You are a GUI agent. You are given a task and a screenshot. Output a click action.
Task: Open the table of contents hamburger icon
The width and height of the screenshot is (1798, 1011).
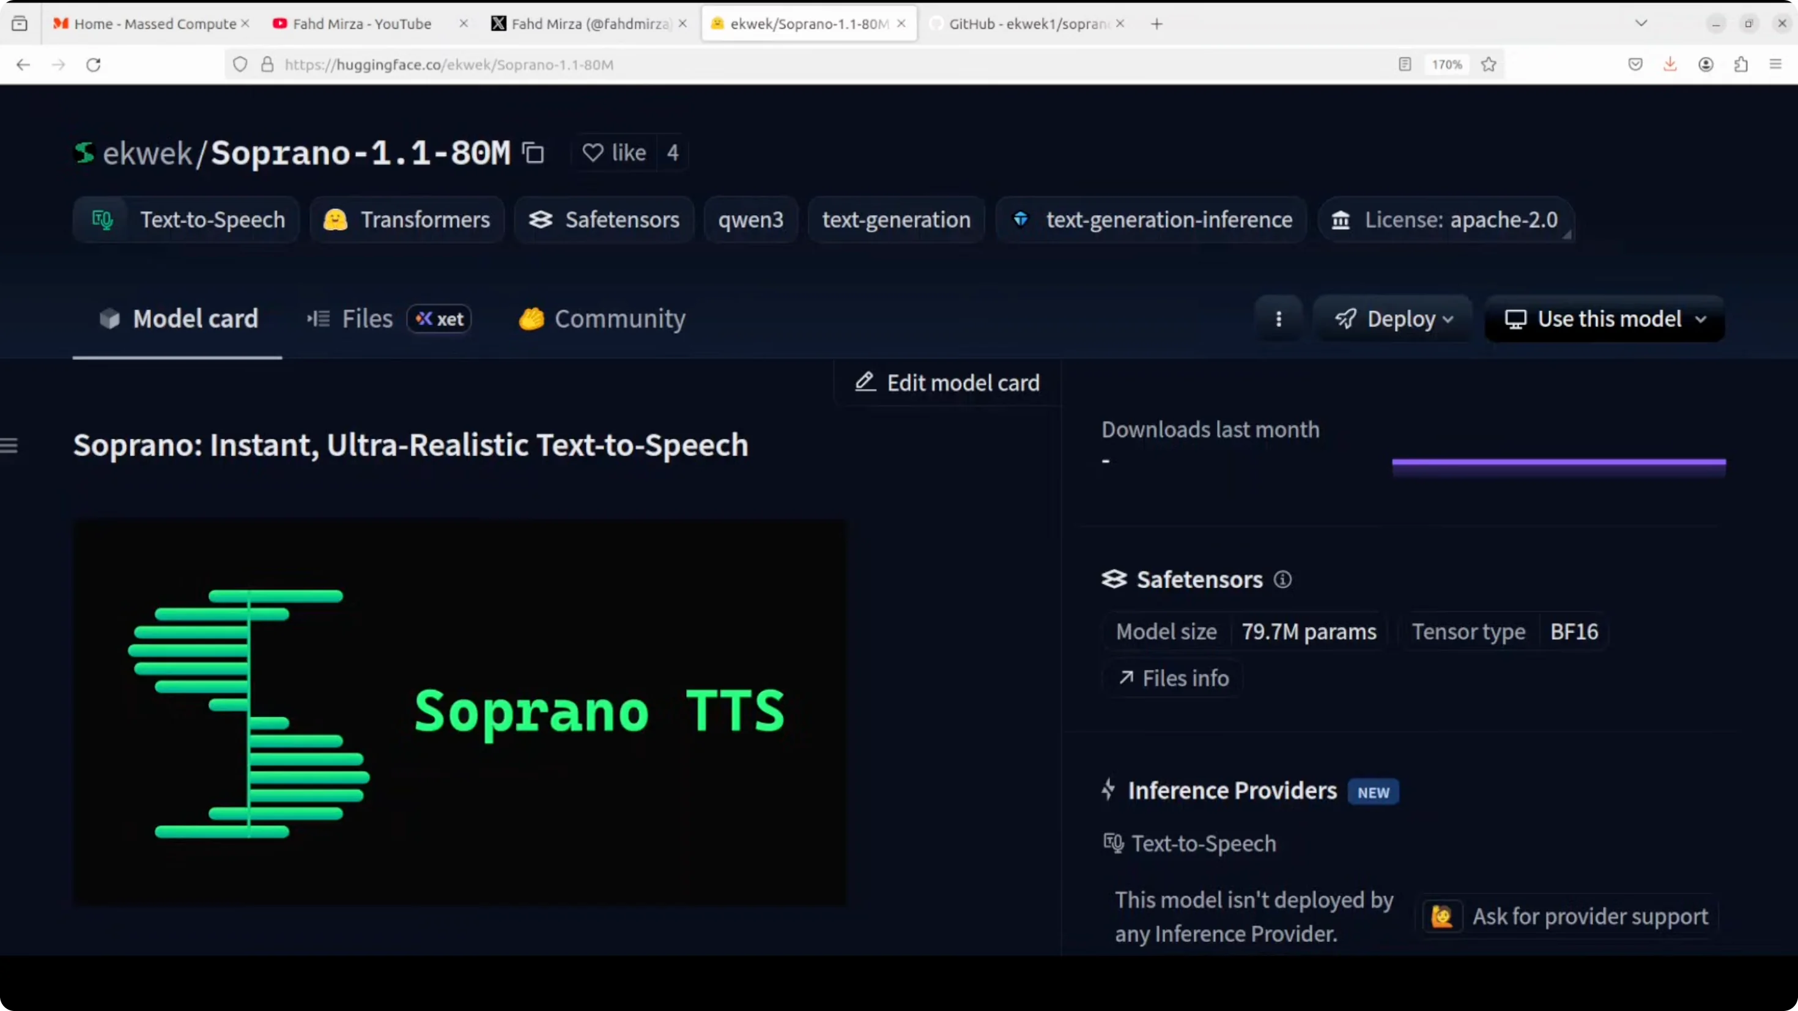pyautogui.click(x=9, y=445)
